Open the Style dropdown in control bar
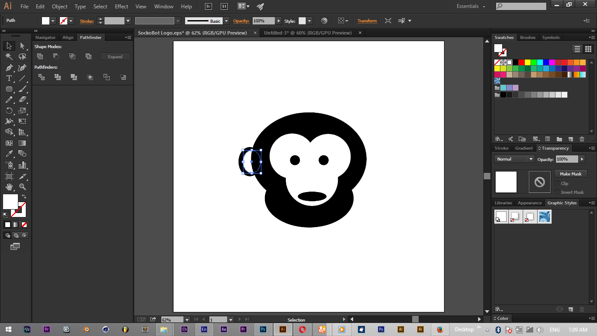Image resolution: width=597 pixels, height=336 pixels. (x=309, y=21)
